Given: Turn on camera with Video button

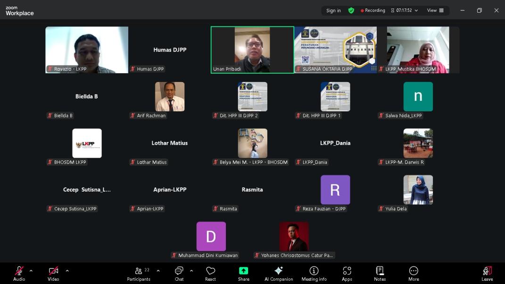Looking at the screenshot, I should point(53,271).
